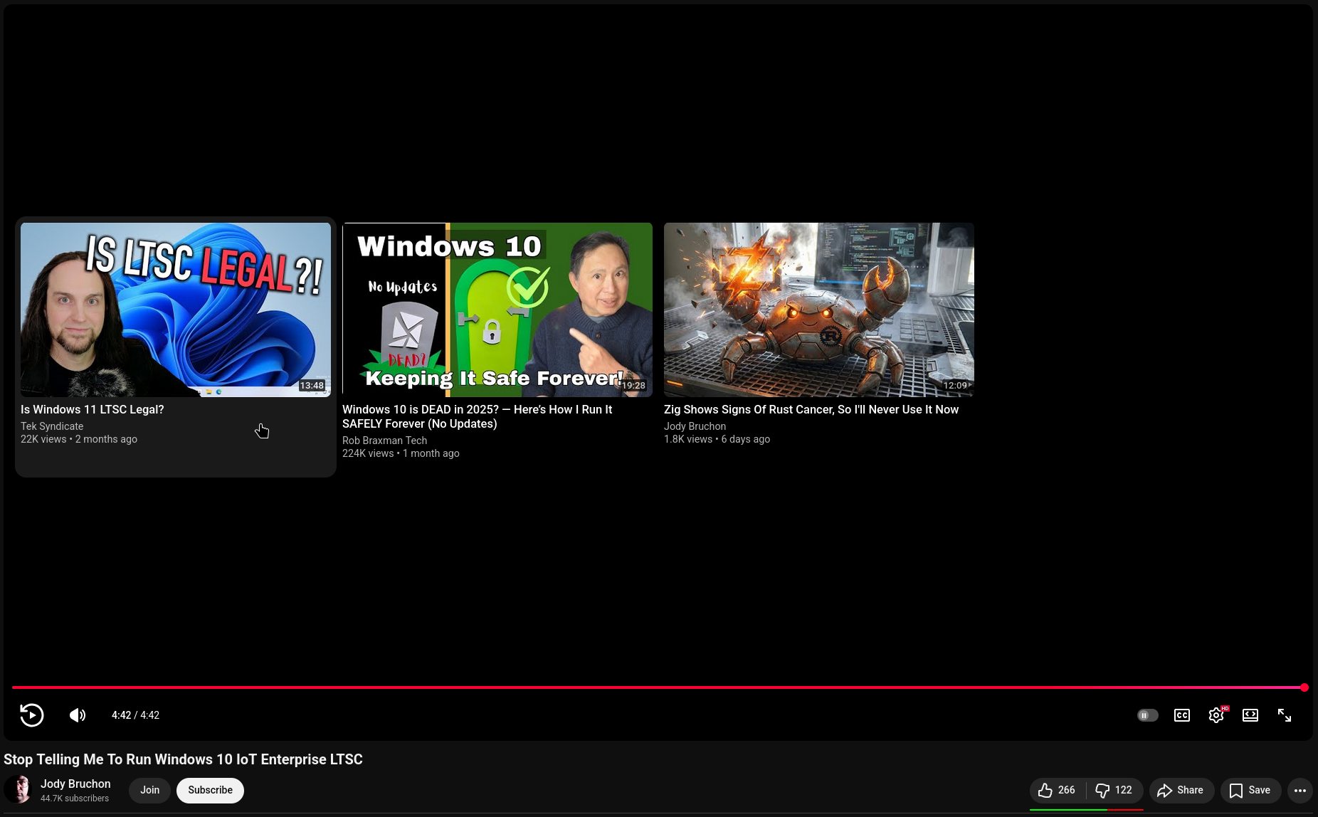This screenshot has width=1318, height=817.
Task: Click the 'Rob Braxman Tech' channel name
Action: click(384, 441)
